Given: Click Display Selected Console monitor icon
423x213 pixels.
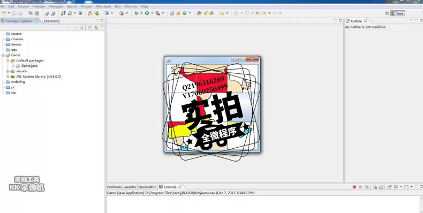Looking at the screenshot, I should click(x=396, y=187).
